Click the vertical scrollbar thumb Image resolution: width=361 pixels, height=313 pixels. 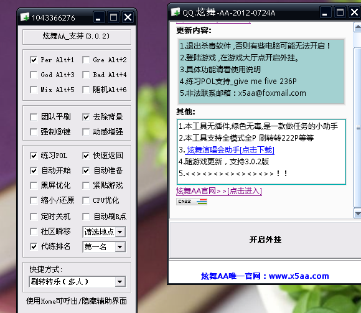pyautogui.click(x=358, y=128)
